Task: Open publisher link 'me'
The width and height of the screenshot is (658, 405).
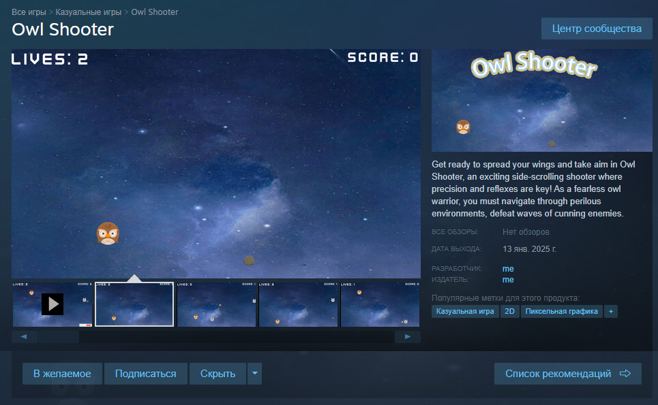Action: [508, 279]
